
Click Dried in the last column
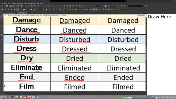[123, 58]
